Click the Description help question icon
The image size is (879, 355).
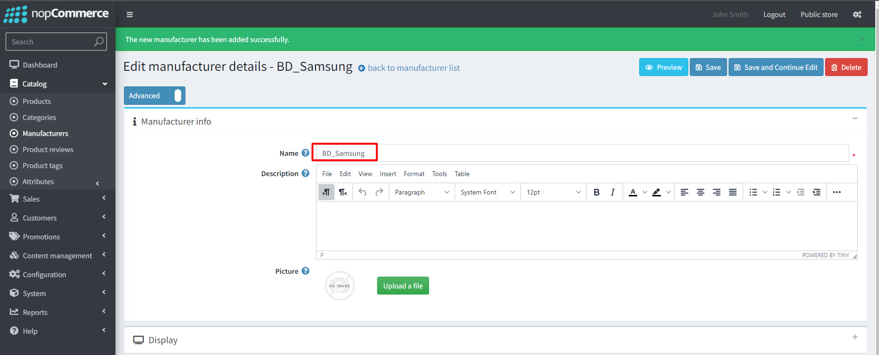coord(306,173)
